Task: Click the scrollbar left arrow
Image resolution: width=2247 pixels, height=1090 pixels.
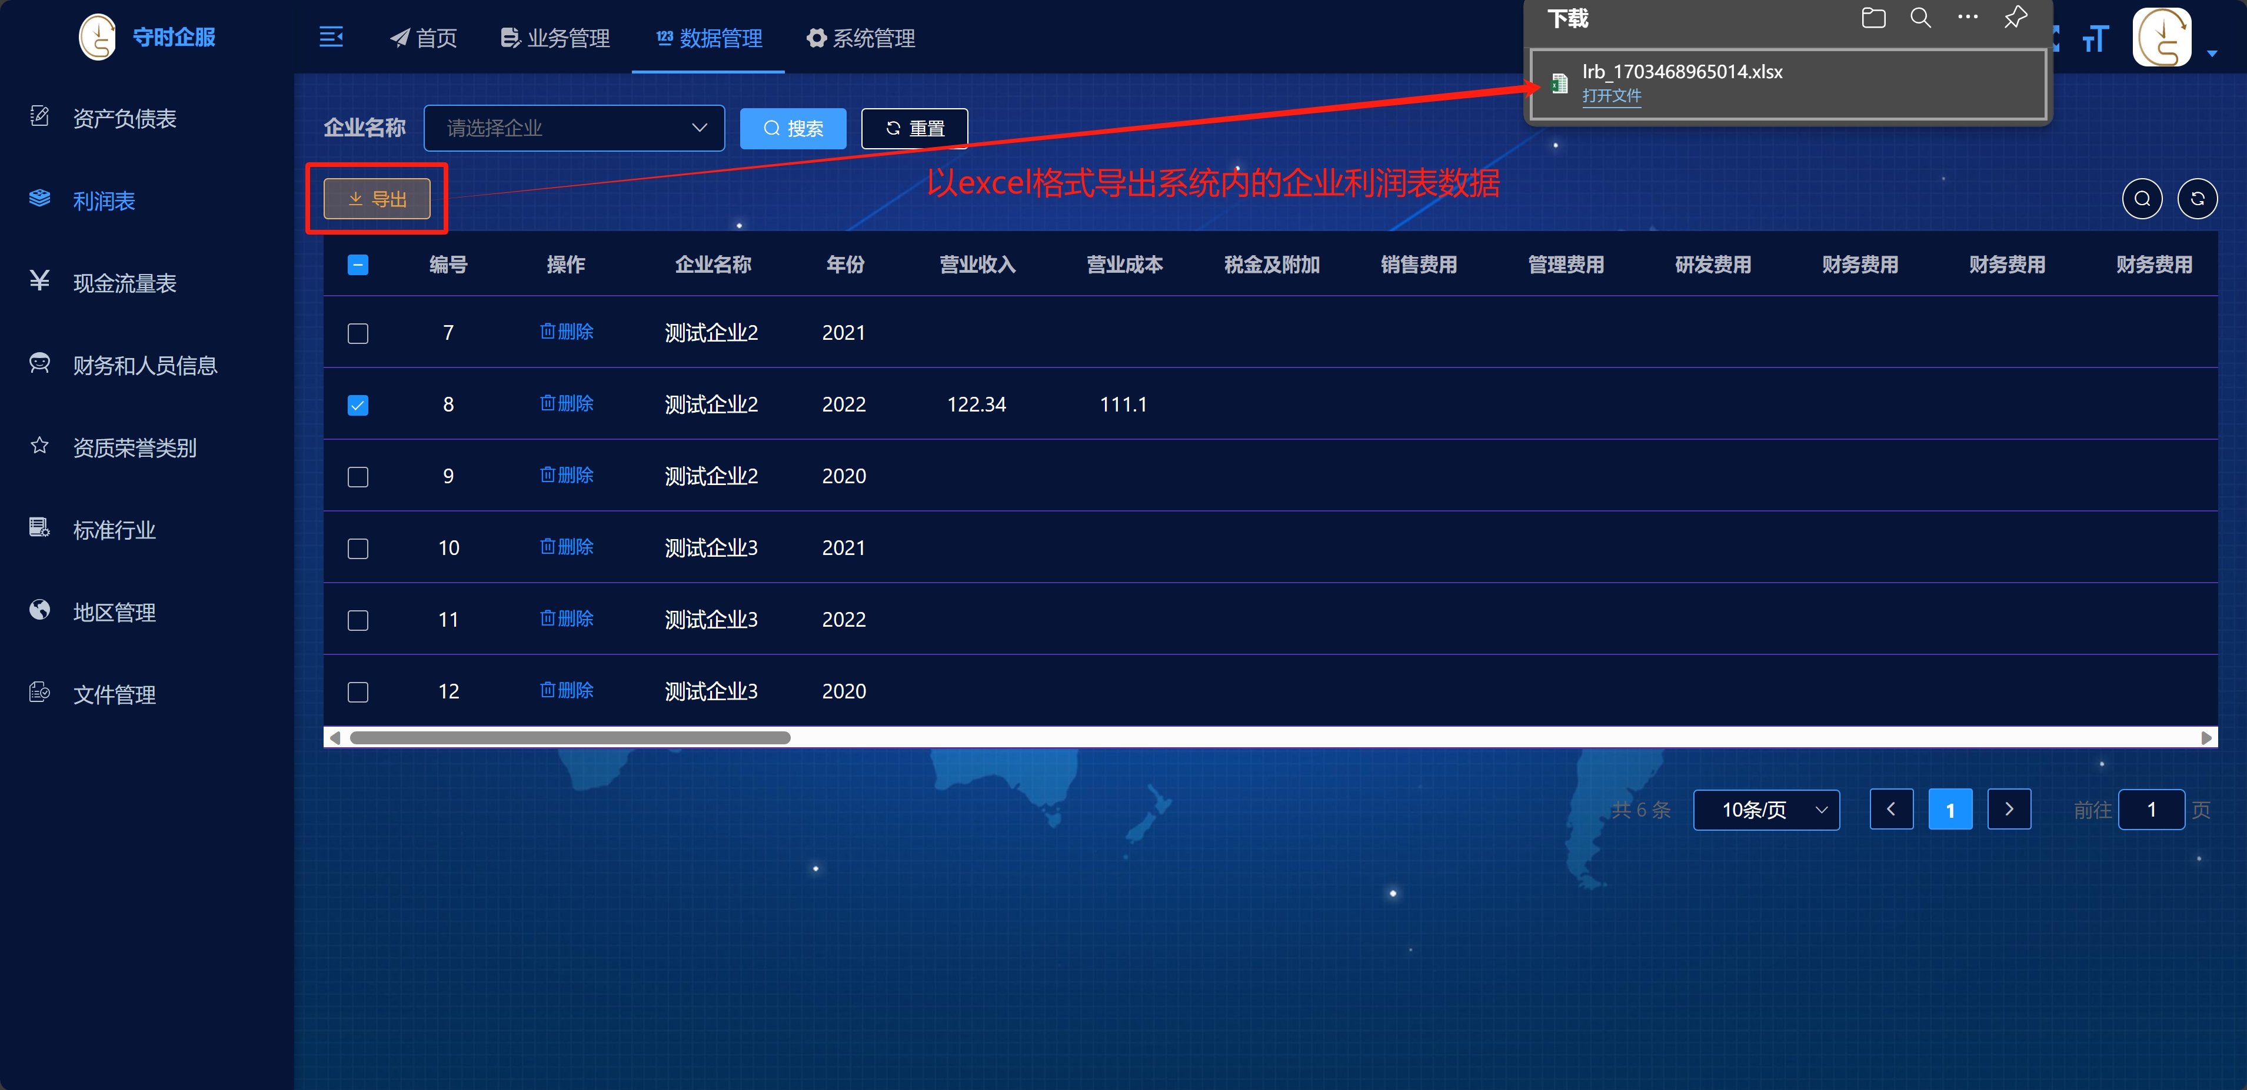Action: 334,738
